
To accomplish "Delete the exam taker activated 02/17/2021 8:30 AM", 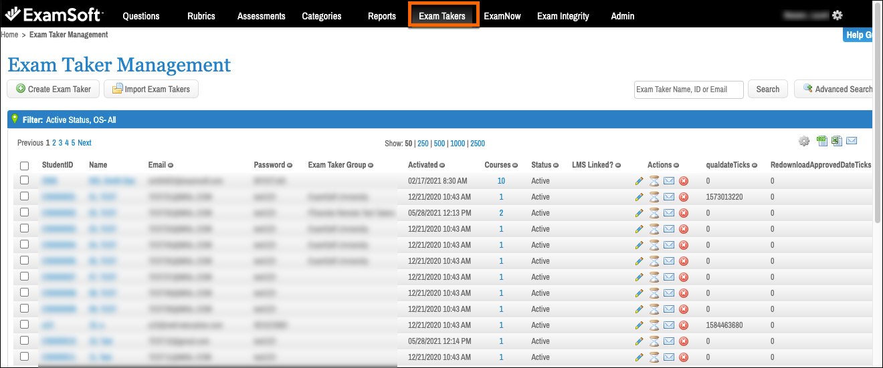I will pyautogui.click(x=684, y=181).
